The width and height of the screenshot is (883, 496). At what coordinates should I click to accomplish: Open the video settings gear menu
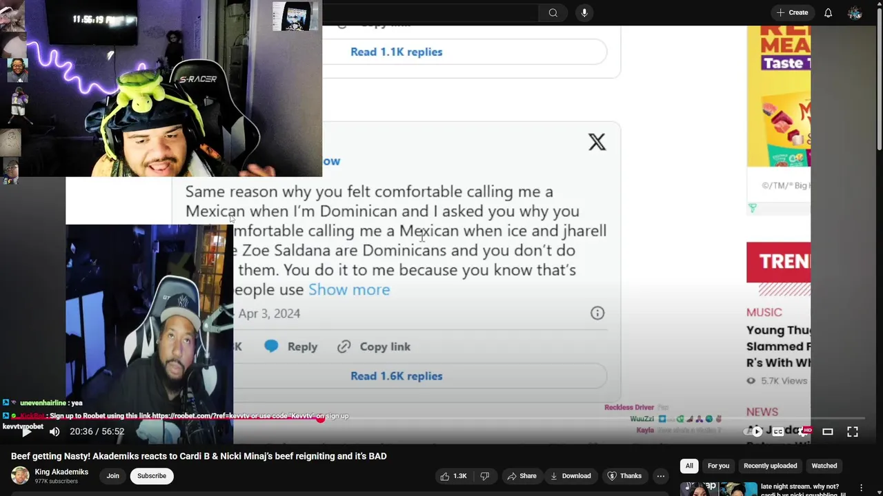[x=804, y=431]
